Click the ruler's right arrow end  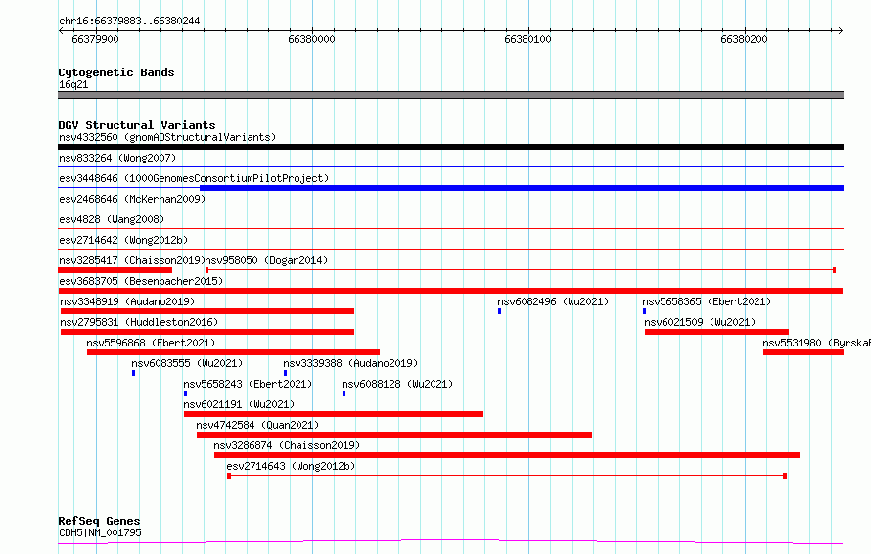[x=841, y=31]
